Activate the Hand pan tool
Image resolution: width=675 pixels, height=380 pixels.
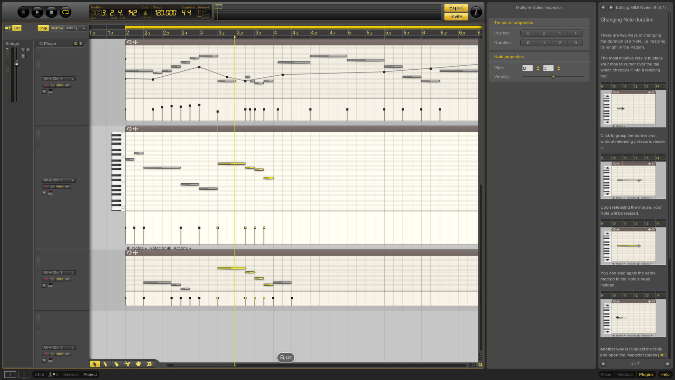(139, 364)
